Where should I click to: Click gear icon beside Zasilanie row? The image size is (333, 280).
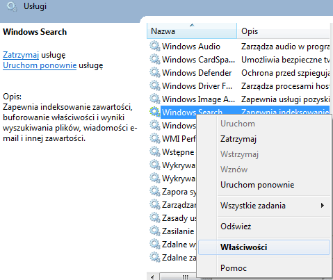(154, 231)
